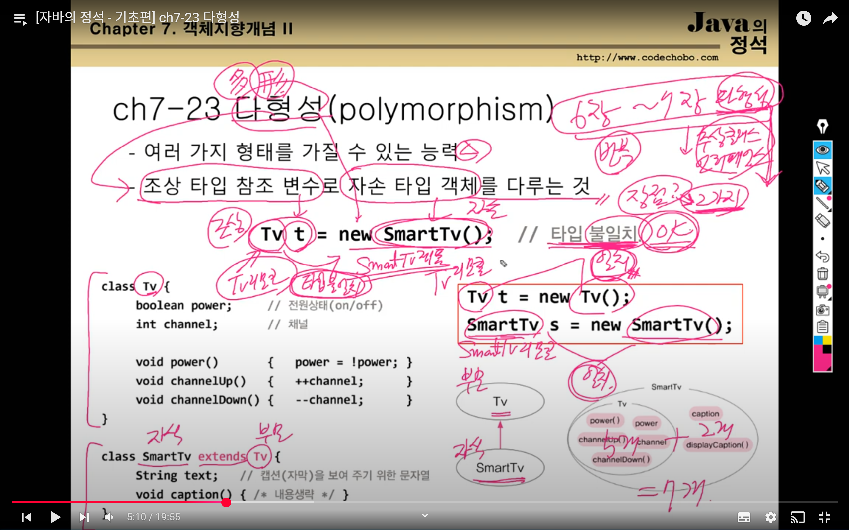Click the video title ch7-23 다형성
The height and width of the screenshot is (530, 849).
click(x=138, y=17)
